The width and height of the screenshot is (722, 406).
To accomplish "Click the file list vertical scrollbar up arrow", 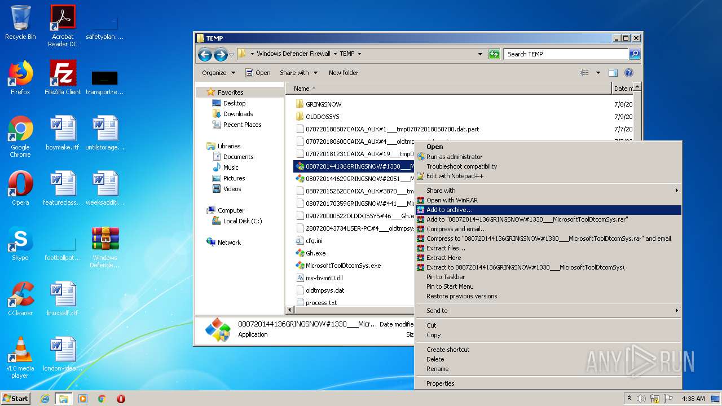I will pos(637,87).
